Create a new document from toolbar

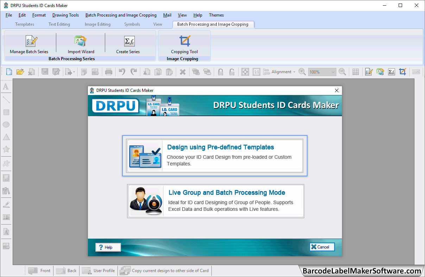(x=9, y=72)
